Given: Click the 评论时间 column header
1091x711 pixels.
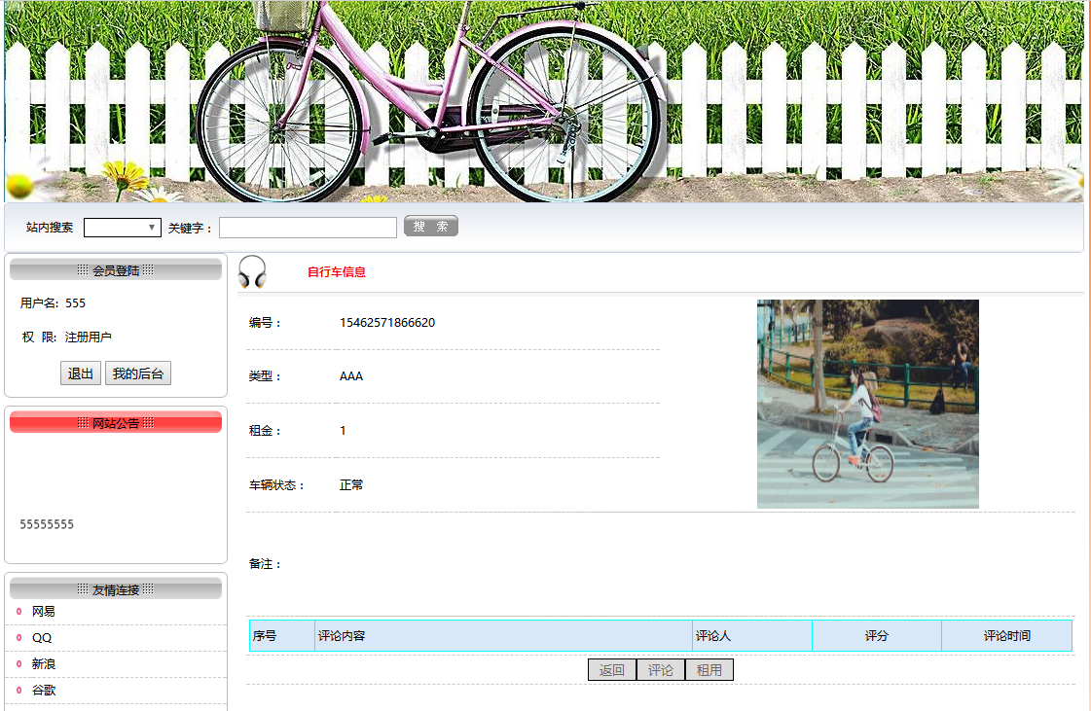Looking at the screenshot, I should pyautogui.click(x=1006, y=636).
